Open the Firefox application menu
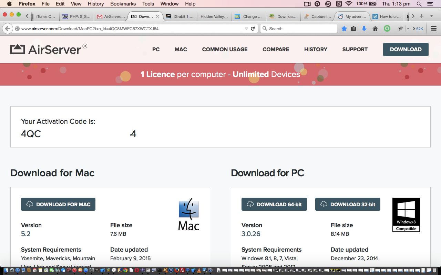Image resolution: width=441 pixels, height=275 pixels. pos(27,4)
